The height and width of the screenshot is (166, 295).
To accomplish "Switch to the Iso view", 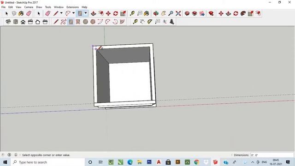I will [8, 22].
